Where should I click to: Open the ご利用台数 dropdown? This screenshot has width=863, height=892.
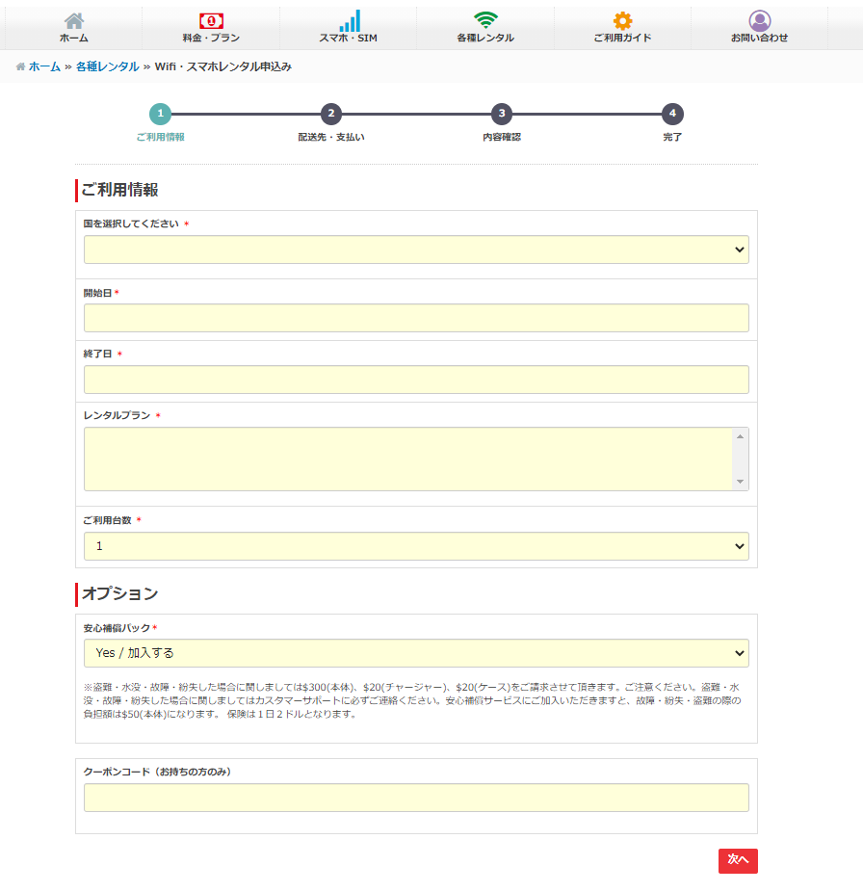tap(416, 546)
